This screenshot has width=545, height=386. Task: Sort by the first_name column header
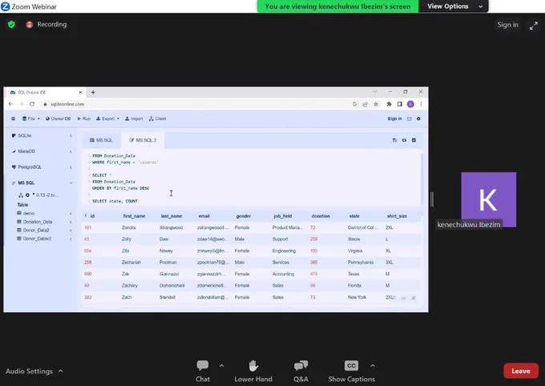tap(134, 215)
